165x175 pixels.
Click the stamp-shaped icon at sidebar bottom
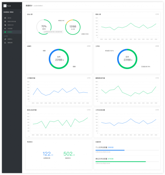coord(5,43)
